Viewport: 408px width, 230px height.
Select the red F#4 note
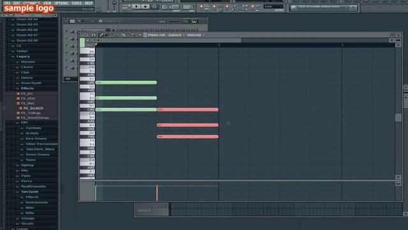tap(187, 137)
